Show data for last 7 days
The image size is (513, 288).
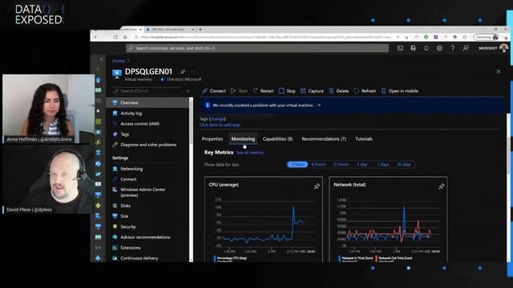click(383, 164)
